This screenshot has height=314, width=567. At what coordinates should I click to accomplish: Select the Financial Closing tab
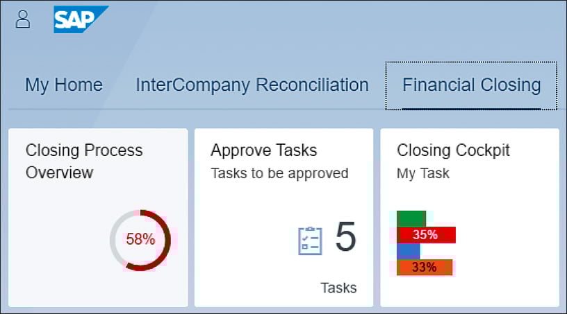[x=472, y=85]
